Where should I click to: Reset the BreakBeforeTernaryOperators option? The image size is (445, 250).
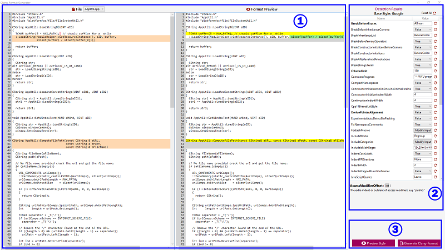point(435,41)
